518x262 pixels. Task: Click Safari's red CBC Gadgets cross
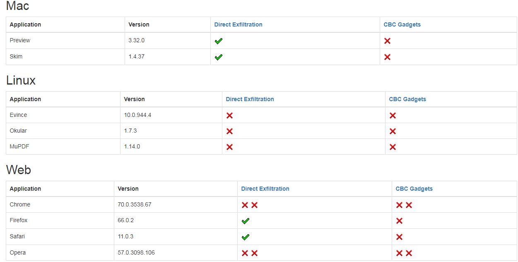pyautogui.click(x=400, y=237)
